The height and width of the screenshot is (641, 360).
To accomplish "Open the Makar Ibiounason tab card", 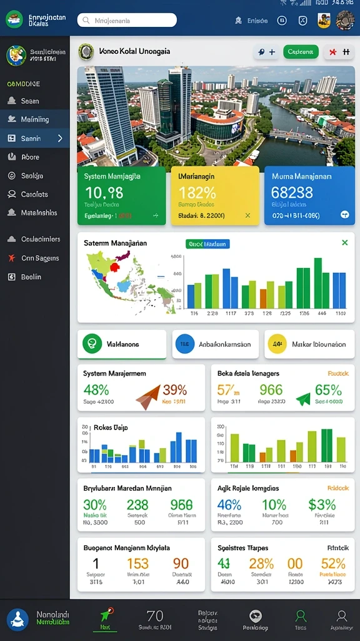I will [309, 344].
